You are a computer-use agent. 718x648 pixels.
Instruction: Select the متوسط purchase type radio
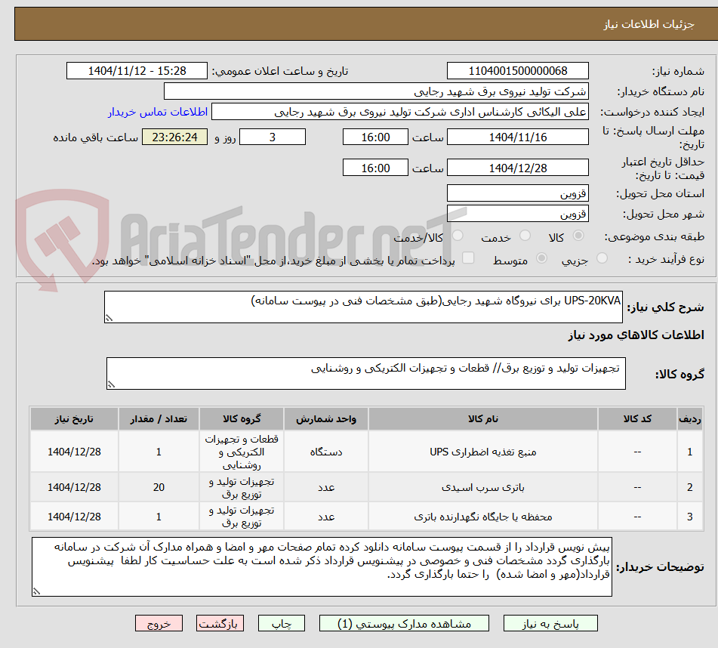541,258
